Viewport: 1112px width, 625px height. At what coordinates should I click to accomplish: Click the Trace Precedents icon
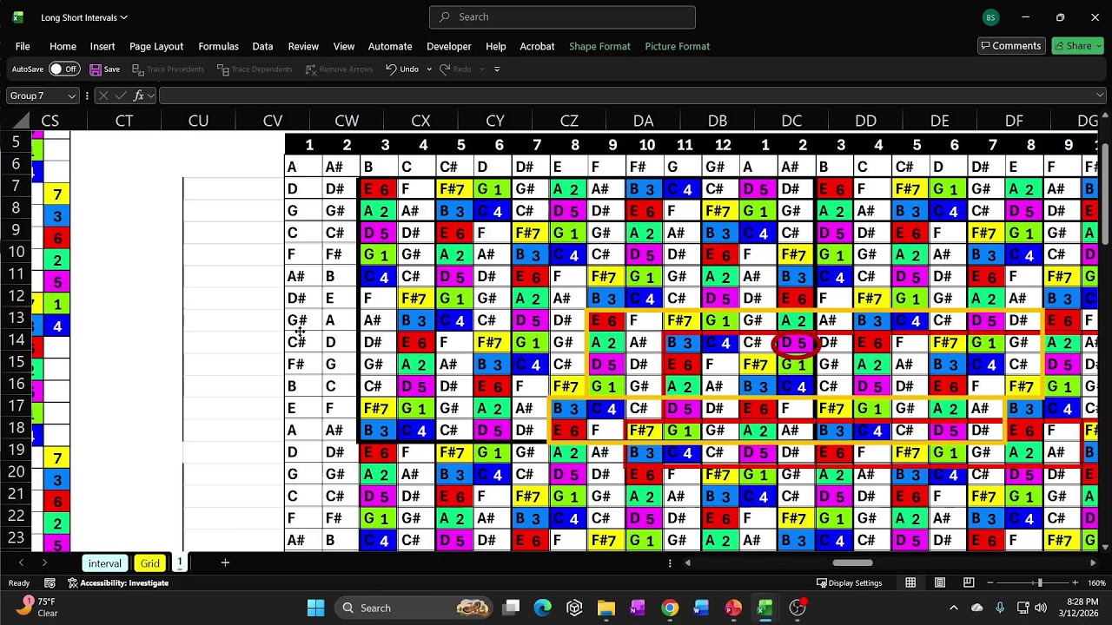137,69
